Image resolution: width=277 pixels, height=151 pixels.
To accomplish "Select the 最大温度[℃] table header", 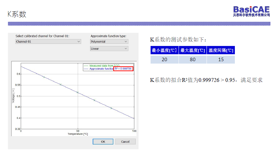I will pyautogui.click(x=193, y=50).
